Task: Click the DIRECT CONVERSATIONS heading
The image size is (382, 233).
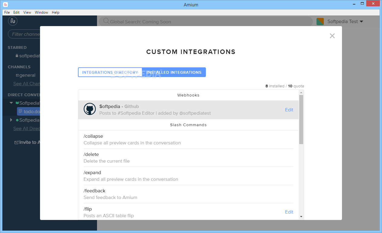Action: pos(24,95)
